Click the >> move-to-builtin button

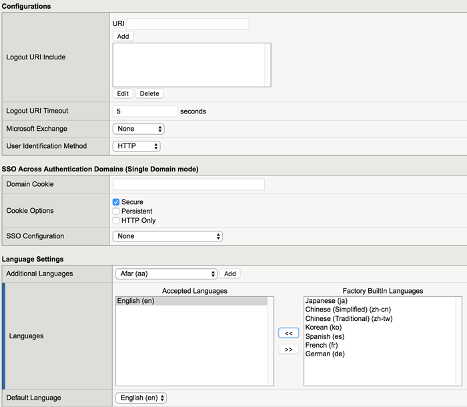point(288,349)
